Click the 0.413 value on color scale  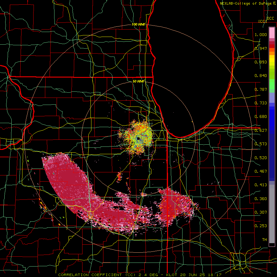261,185
